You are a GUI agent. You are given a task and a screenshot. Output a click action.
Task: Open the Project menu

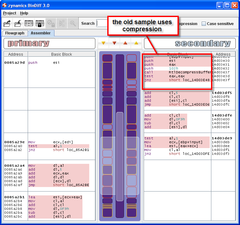click(x=9, y=13)
